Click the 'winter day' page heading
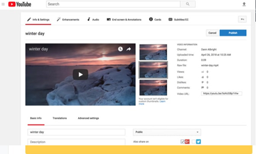The height and width of the screenshot is (154, 256). [x=35, y=33]
